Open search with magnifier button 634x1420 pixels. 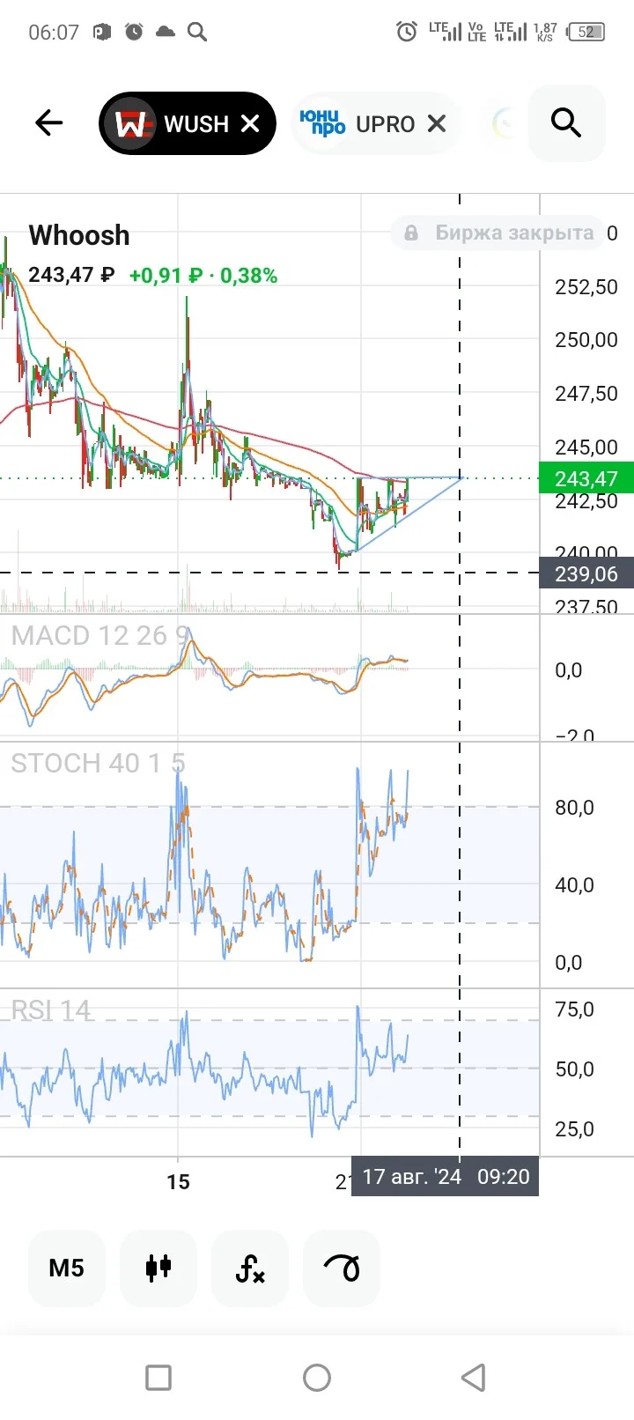tap(566, 123)
